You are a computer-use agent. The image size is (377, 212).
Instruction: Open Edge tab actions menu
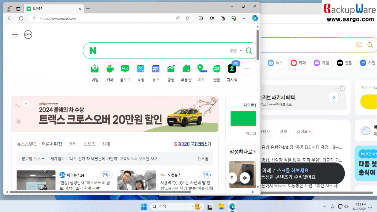pyautogui.click(x=18, y=9)
